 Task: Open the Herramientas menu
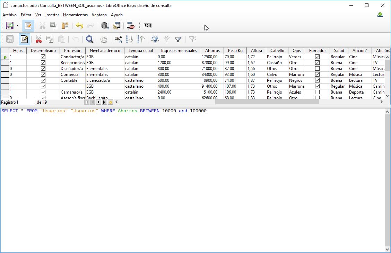76,15
